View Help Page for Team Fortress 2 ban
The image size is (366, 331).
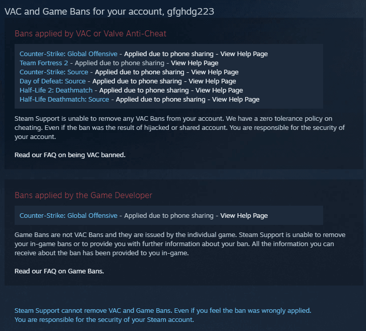pos(195,63)
